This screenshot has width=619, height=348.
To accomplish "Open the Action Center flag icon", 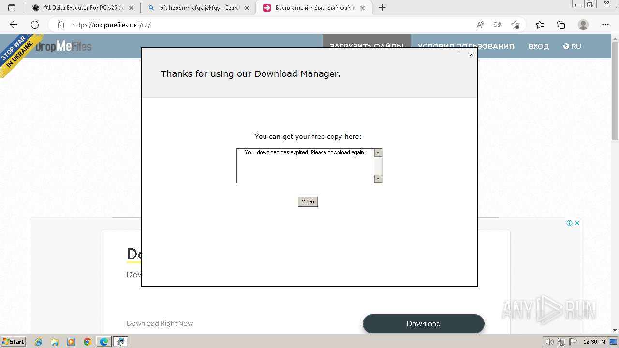I will pyautogui.click(x=572, y=342).
